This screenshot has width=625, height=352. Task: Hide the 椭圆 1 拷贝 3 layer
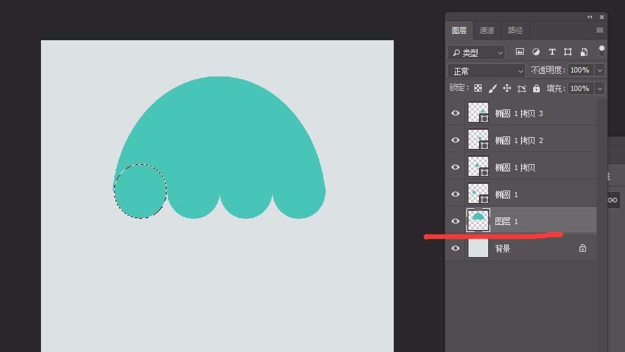click(x=455, y=113)
